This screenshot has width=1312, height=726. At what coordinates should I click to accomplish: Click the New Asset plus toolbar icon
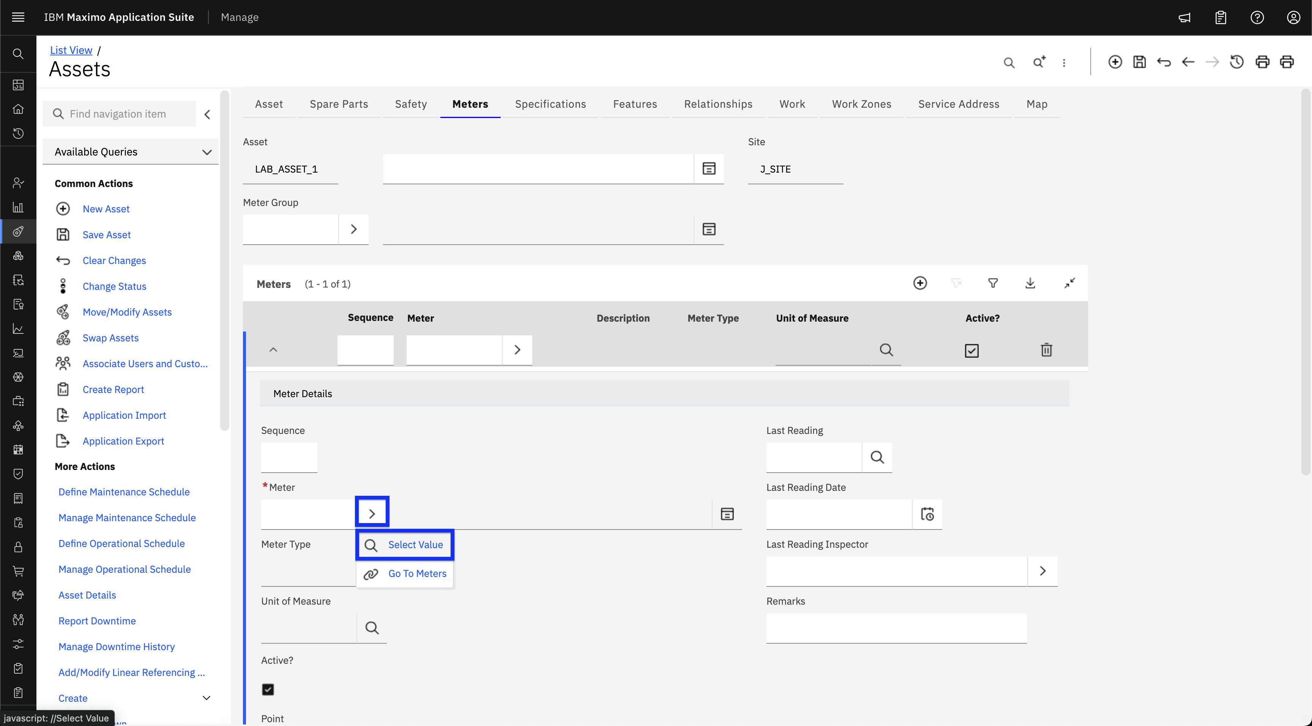[1115, 62]
